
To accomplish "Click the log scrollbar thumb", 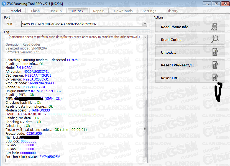I will [145, 128].
